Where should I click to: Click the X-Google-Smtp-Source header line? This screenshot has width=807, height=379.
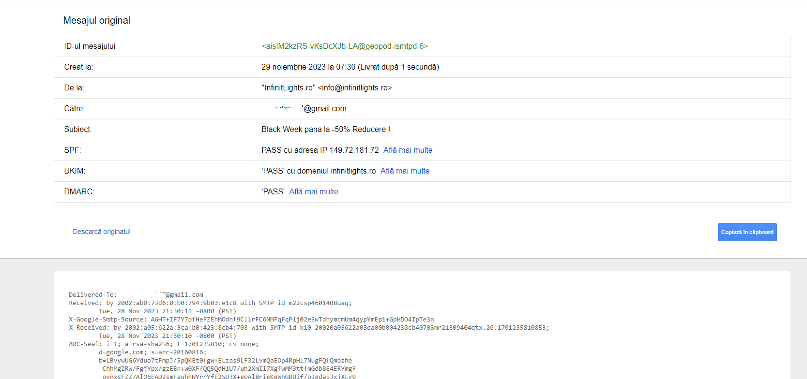[x=251, y=320]
